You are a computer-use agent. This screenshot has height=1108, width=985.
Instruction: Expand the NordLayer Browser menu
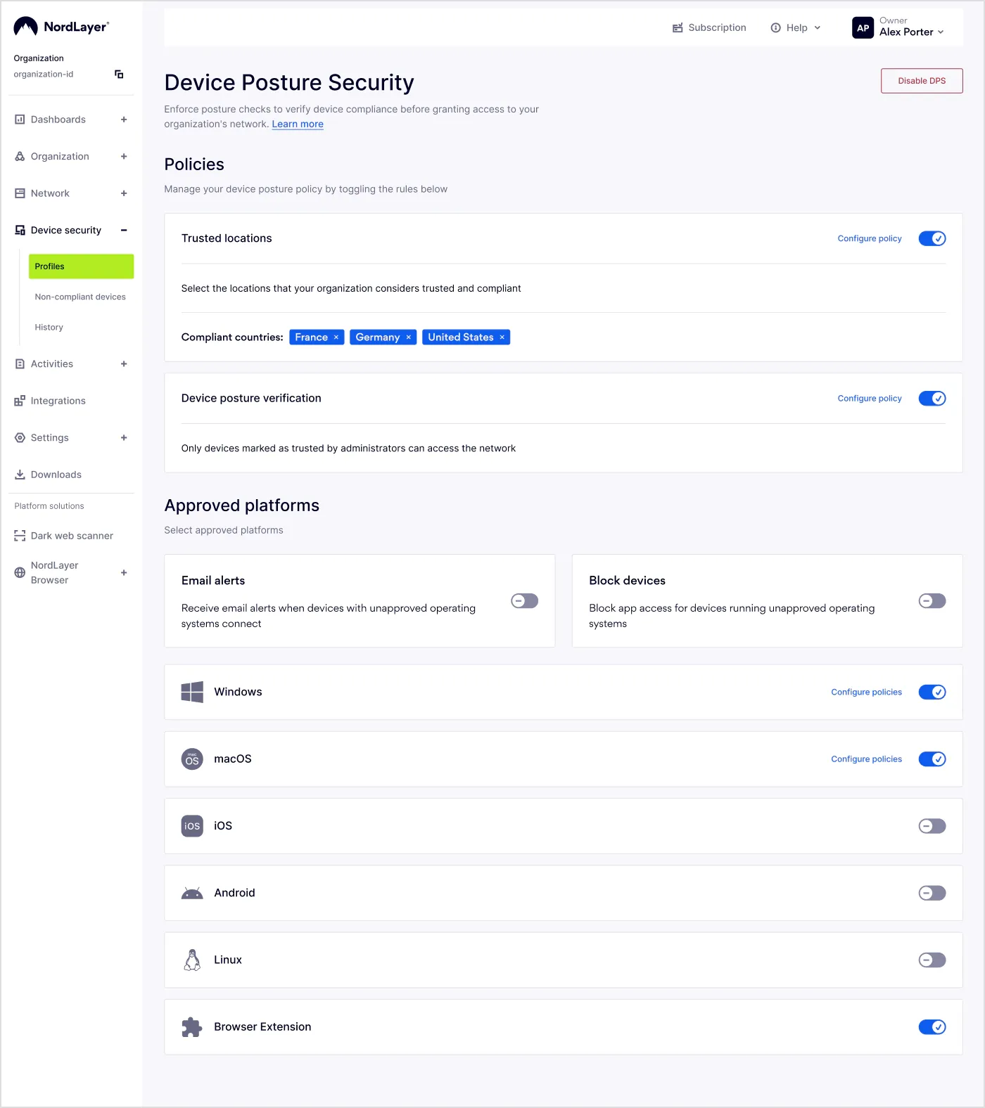(x=124, y=572)
